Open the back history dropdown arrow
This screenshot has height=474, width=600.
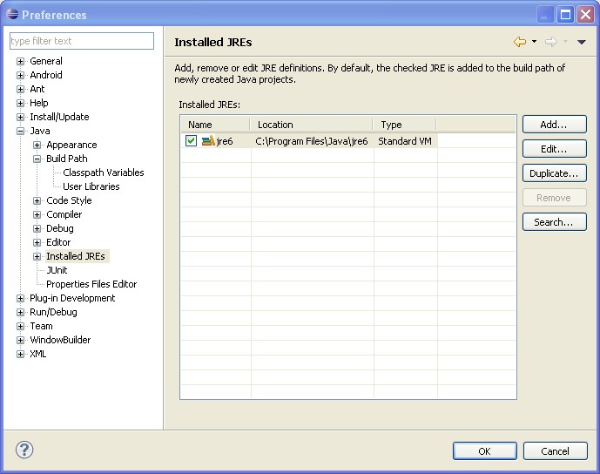534,42
